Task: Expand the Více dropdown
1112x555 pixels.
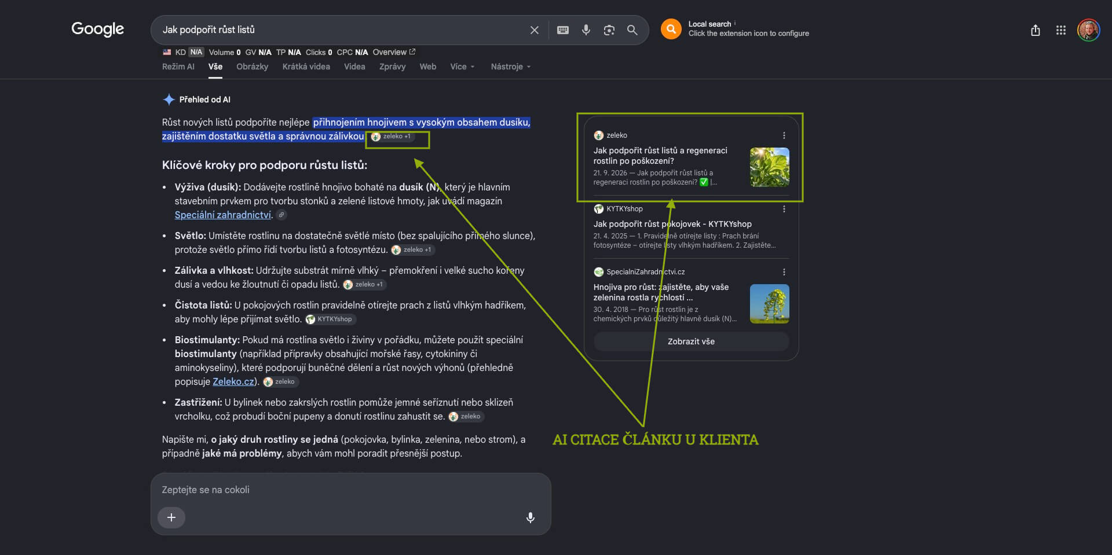Action: 462,67
